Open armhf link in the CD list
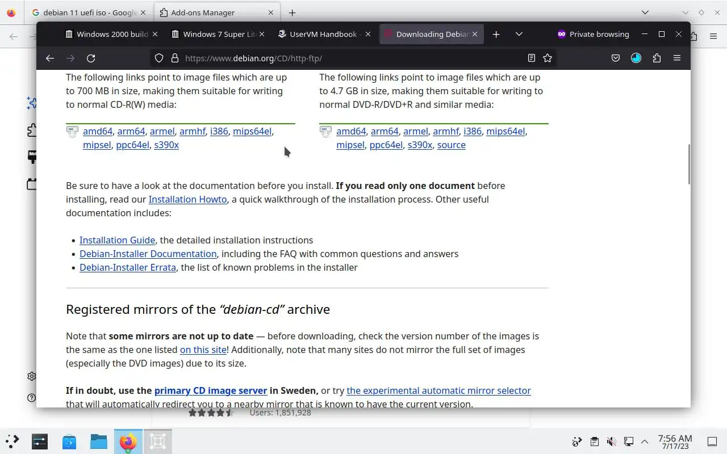Viewport: 727px width, 454px height. click(193, 131)
